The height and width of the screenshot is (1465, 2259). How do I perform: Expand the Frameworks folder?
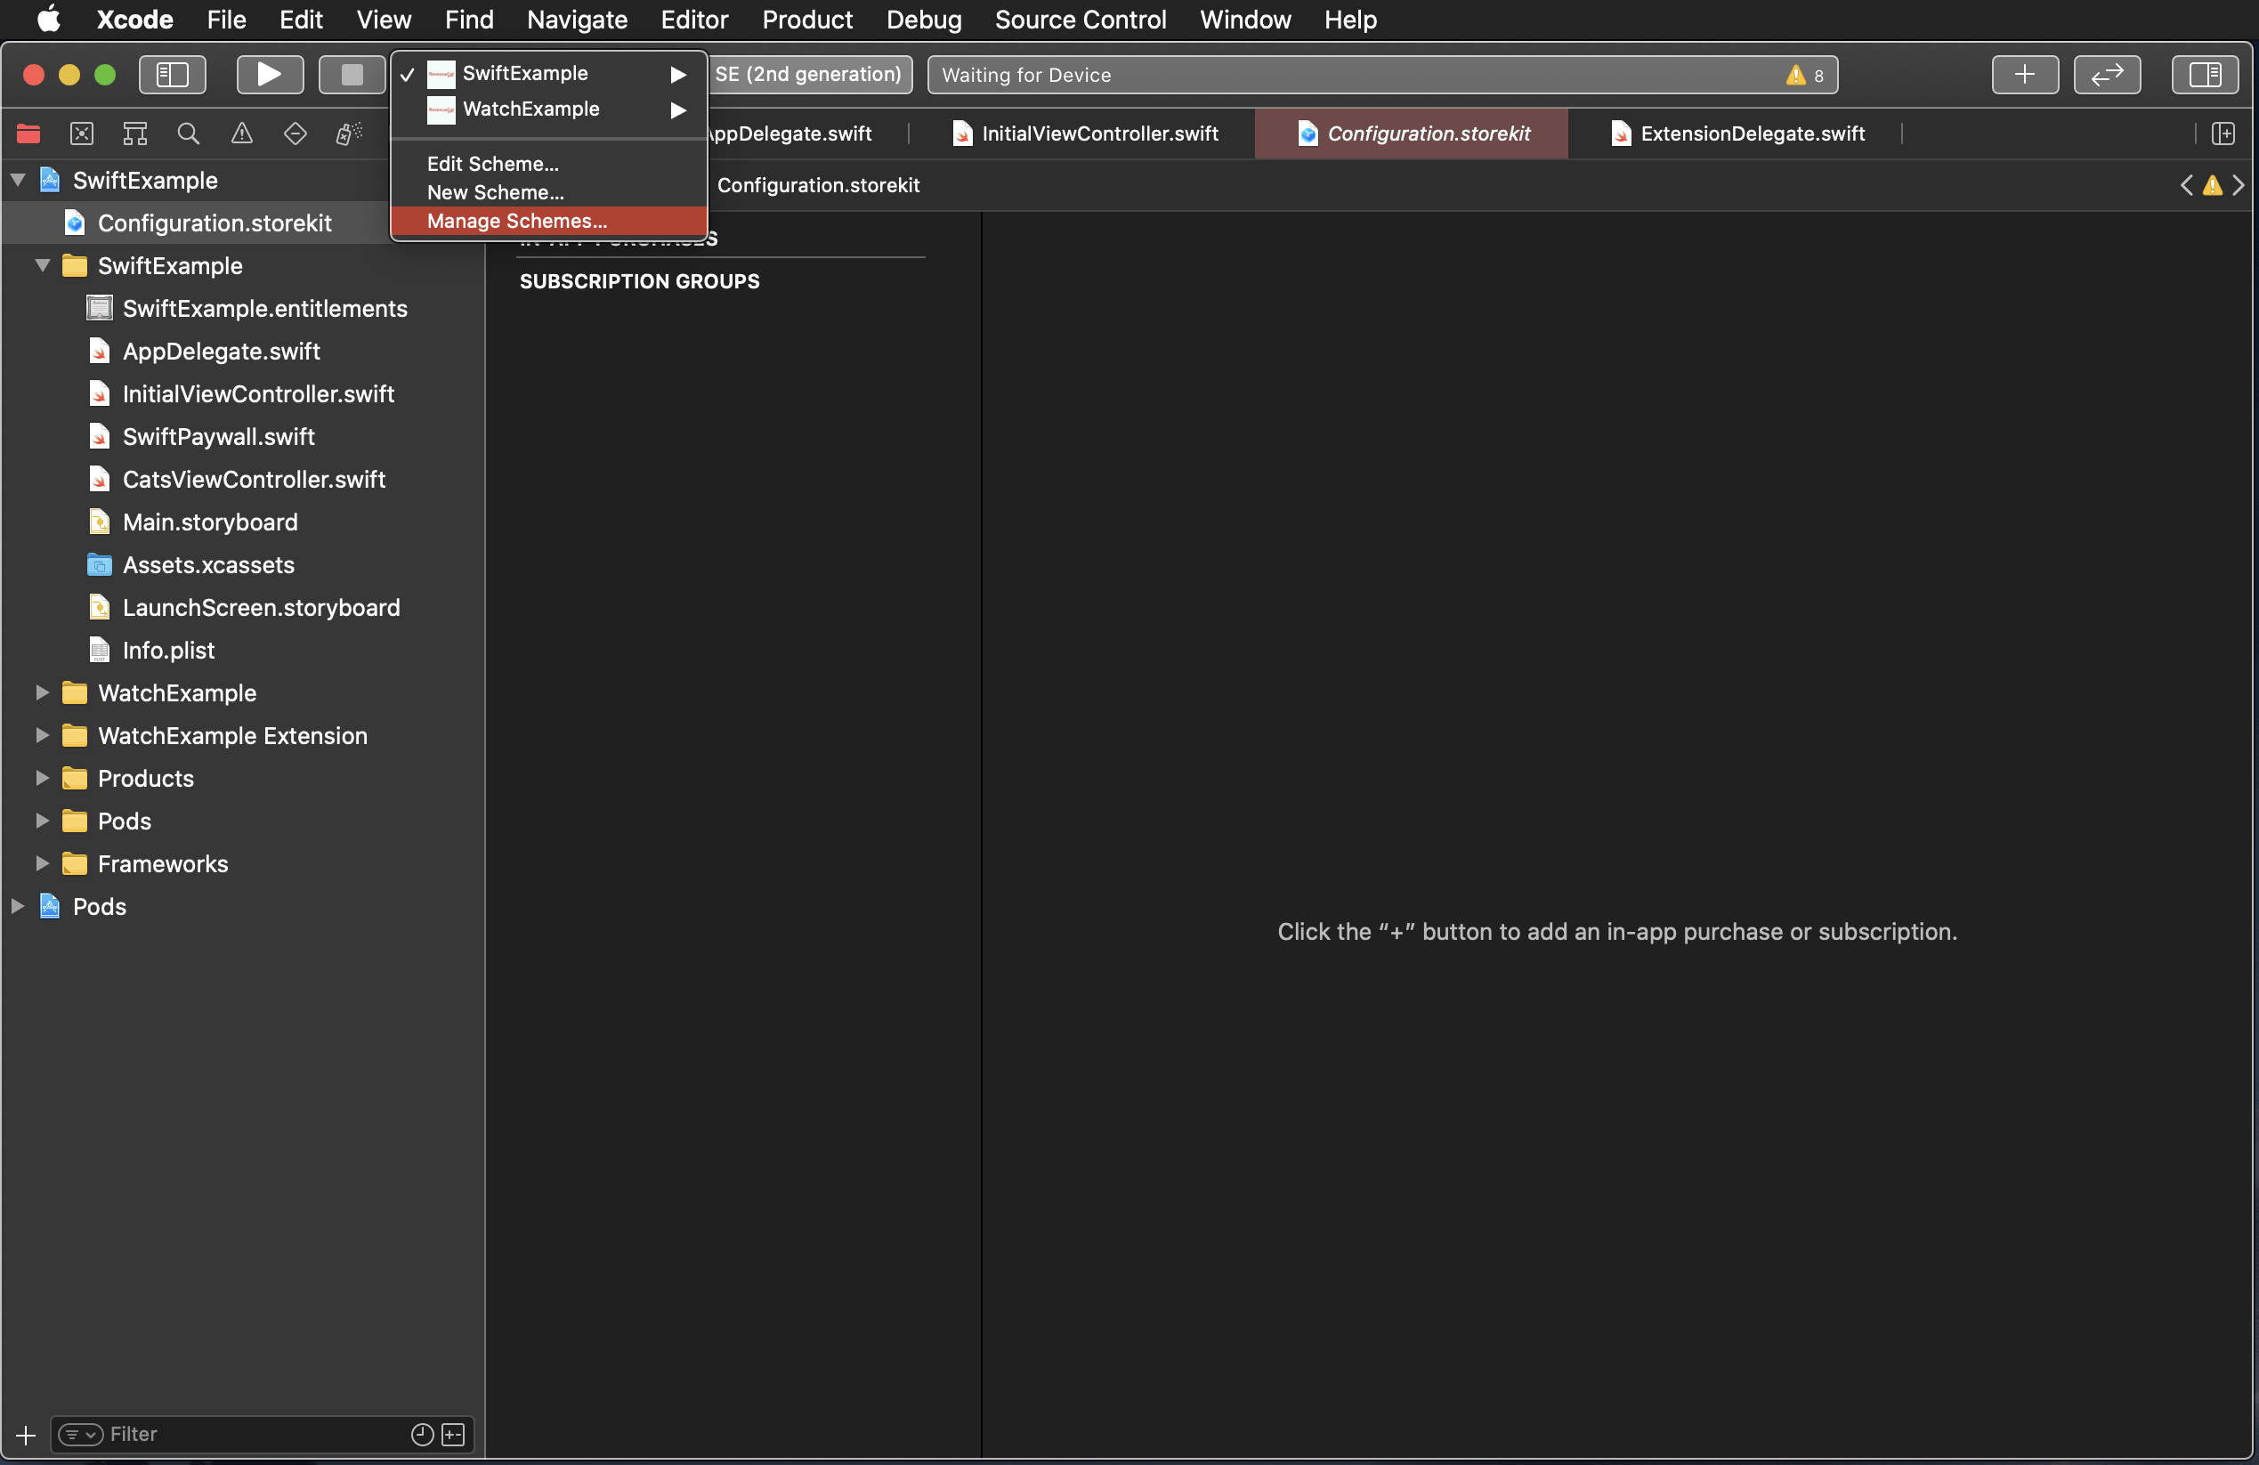point(43,863)
